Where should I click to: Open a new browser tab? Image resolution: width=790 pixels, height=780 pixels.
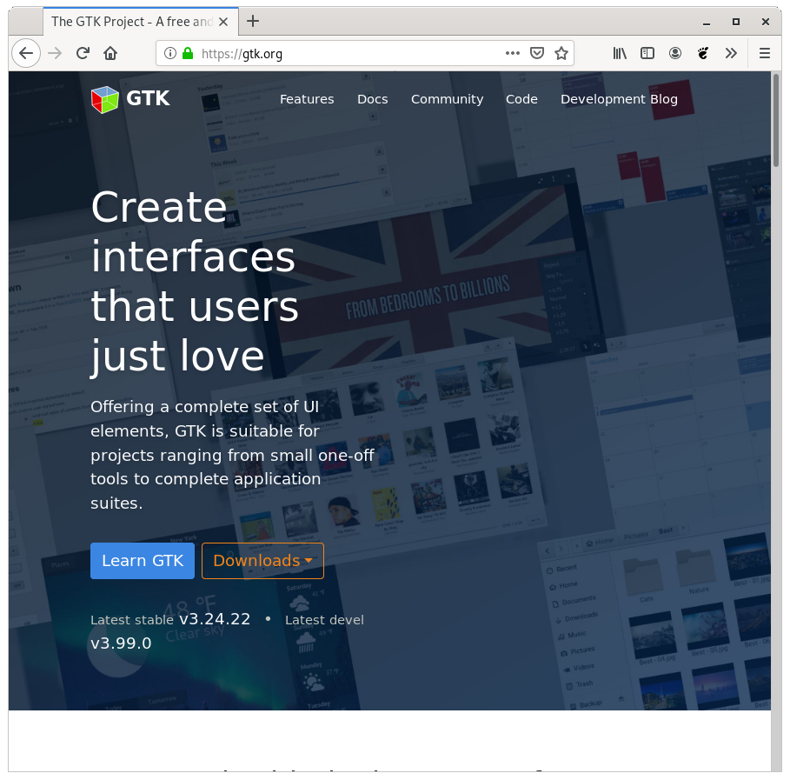tap(253, 21)
